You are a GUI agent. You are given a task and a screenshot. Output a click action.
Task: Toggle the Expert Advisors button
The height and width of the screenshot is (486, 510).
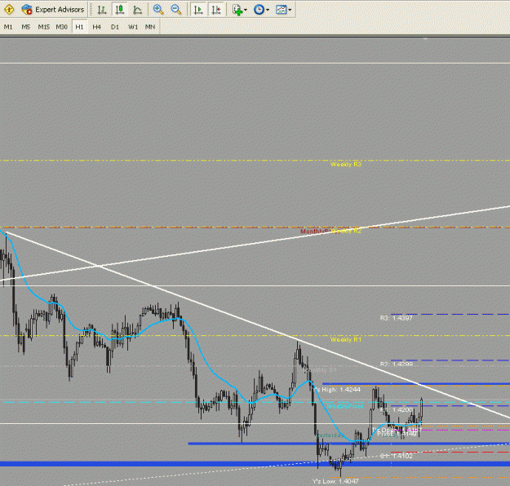pos(53,10)
